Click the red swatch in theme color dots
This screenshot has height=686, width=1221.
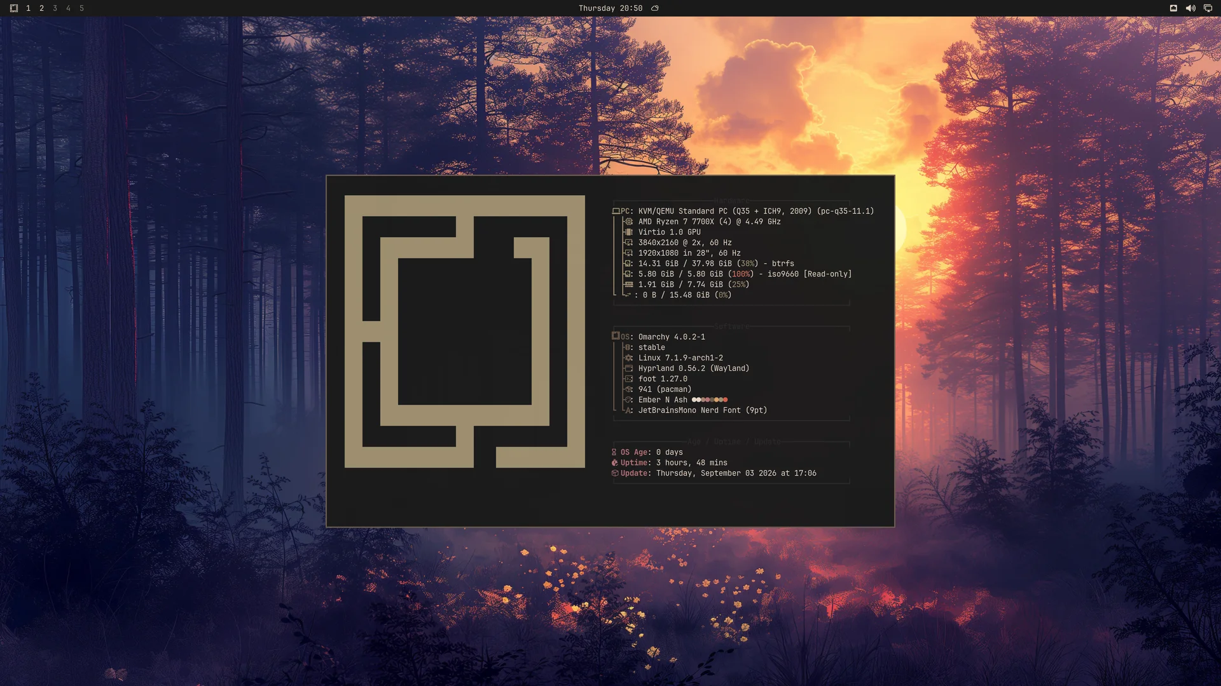click(x=726, y=400)
